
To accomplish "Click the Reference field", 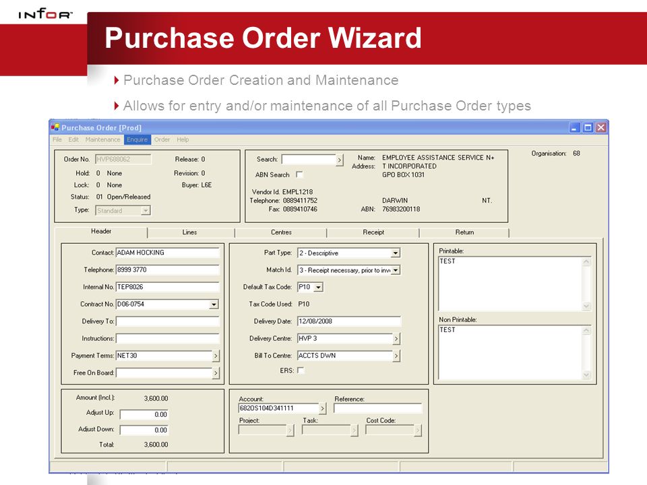I will pyautogui.click(x=378, y=408).
